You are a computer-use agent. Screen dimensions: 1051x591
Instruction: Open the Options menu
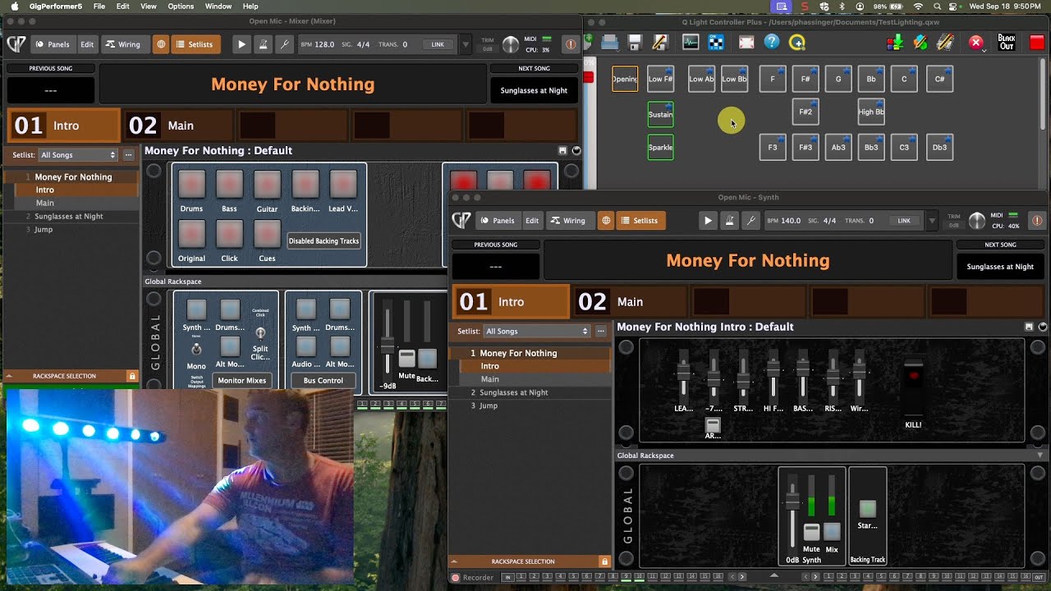coord(181,7)
